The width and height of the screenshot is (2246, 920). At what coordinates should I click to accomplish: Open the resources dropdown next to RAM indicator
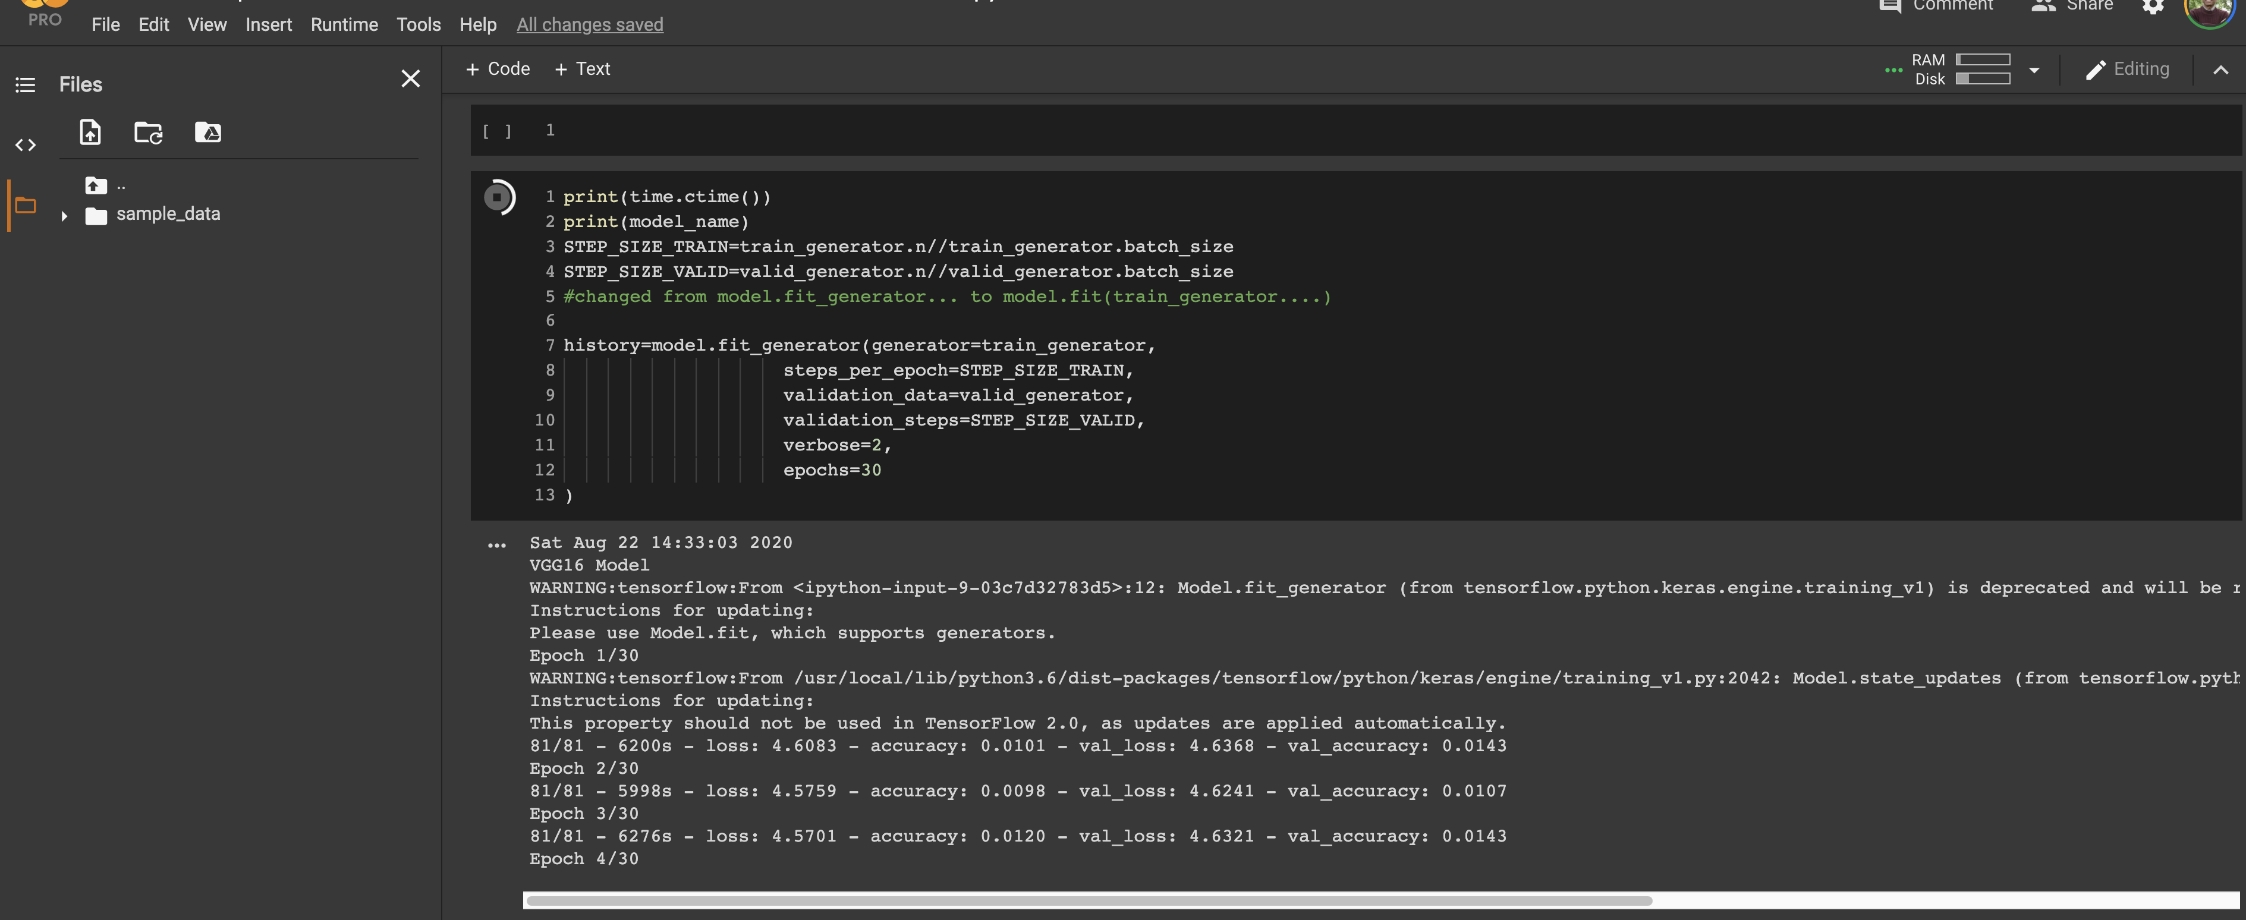(x=2034, y=70)
